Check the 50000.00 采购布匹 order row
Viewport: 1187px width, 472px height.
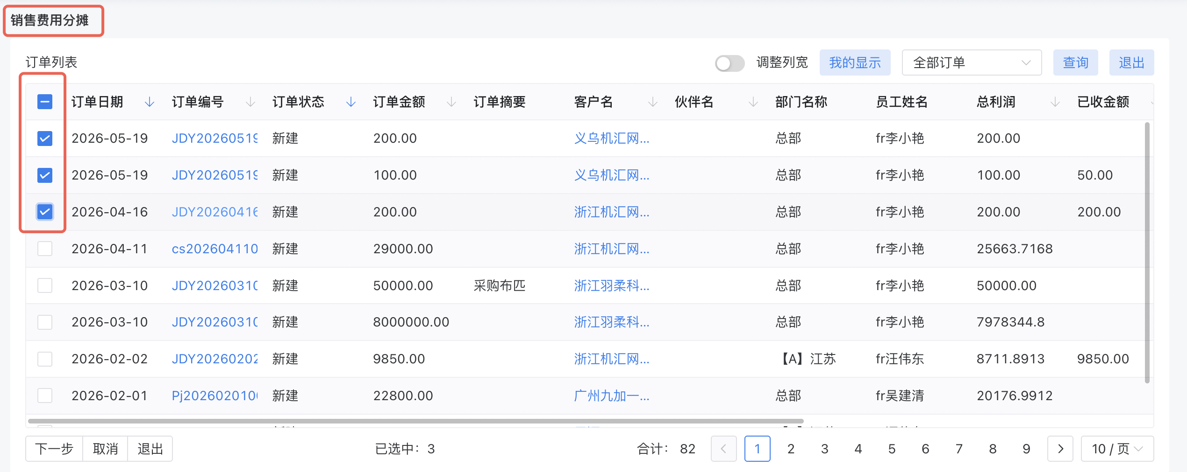click(45, 285)
